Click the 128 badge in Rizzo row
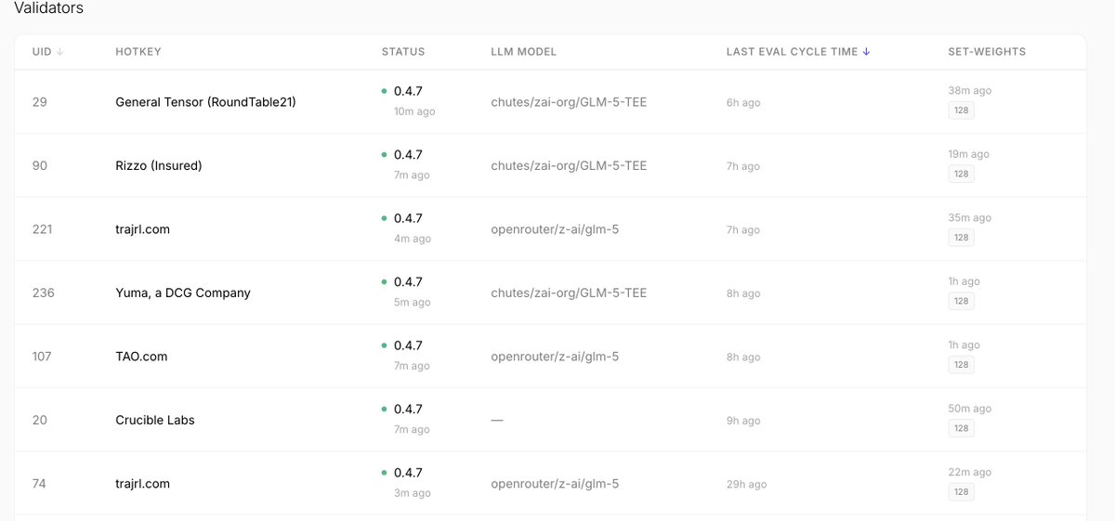The image size is (1115, 521). [961, 174]
